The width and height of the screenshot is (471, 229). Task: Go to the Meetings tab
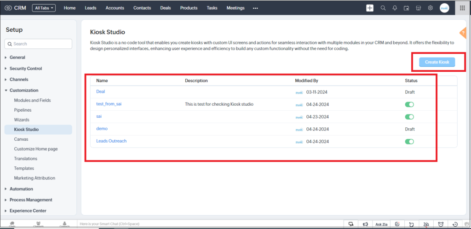(x=235, y=8)
